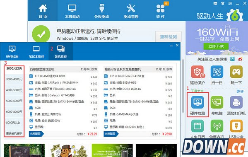Image resolution: width=248 pixels, height=157 pixels.
Task: Click the 最新i3粉色系女生最爱整机 title
Action: coord(123,69)
